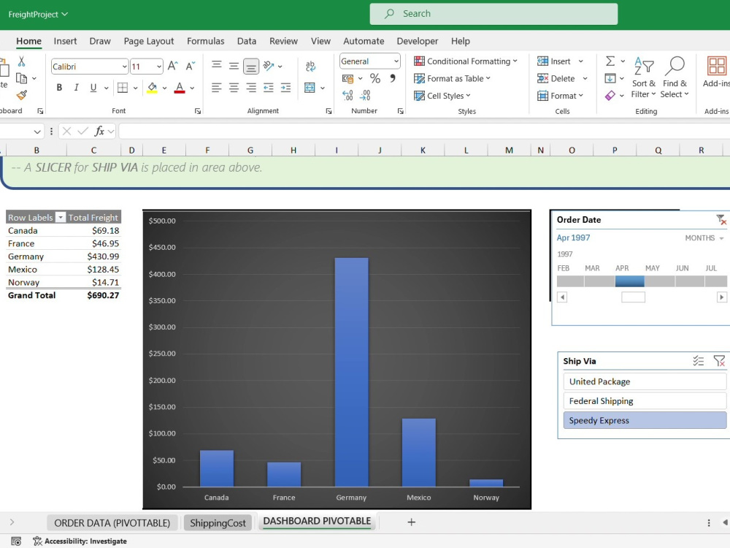Select the Merge & Center icon

pyautogui.click(x=310, y=87)
